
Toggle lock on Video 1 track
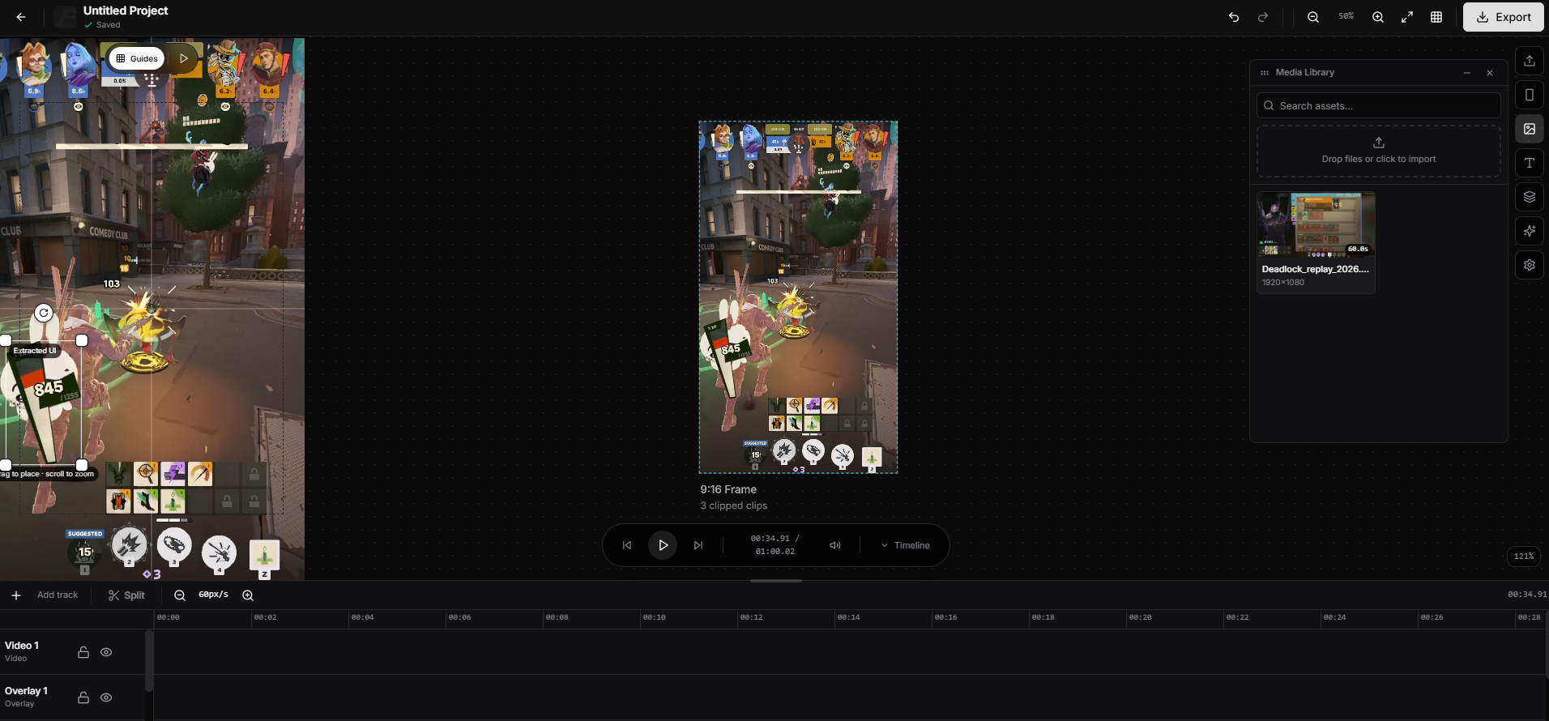(83, 652)
